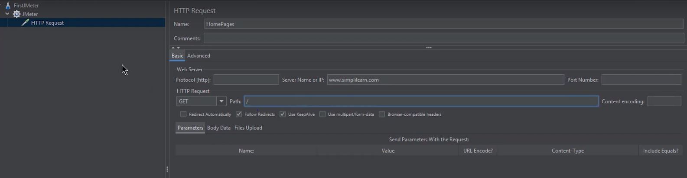Viewport: 687px width, 178px height.
Task: Enable the Redirect Automatically checkbox
Action: 183,114
